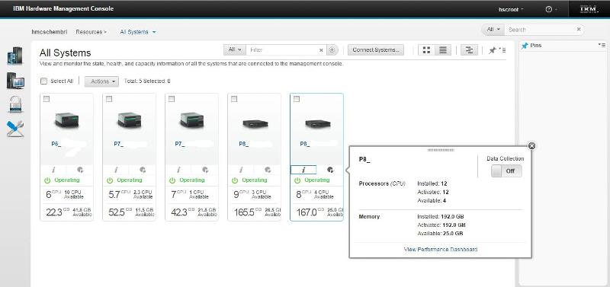Click the Connect Systems button
Screen dimensions: 610x287
tap(376, 49)
